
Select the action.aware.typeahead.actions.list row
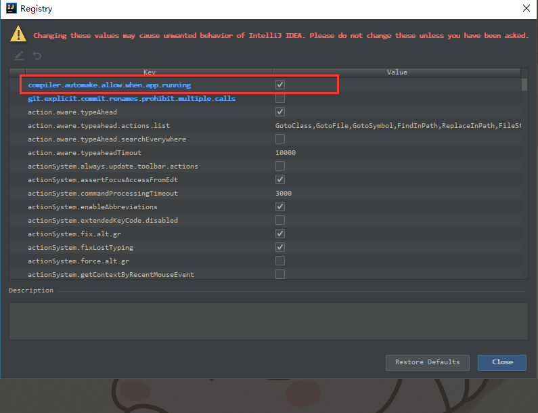[99, 125]
